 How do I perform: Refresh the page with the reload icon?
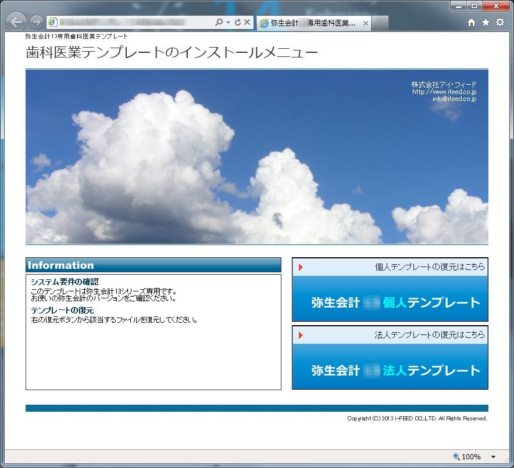pos(237,23)
